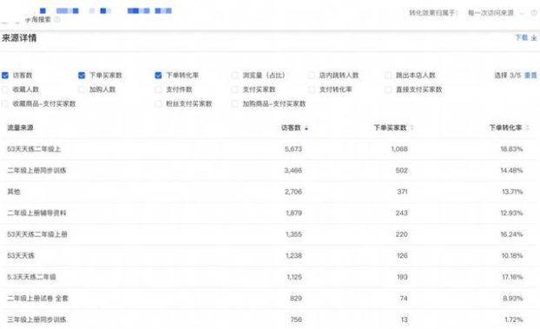This screenshot has height=329, width=540.
Task: Enable the 支付件数 checkbox
Action: tap(158, 89)
